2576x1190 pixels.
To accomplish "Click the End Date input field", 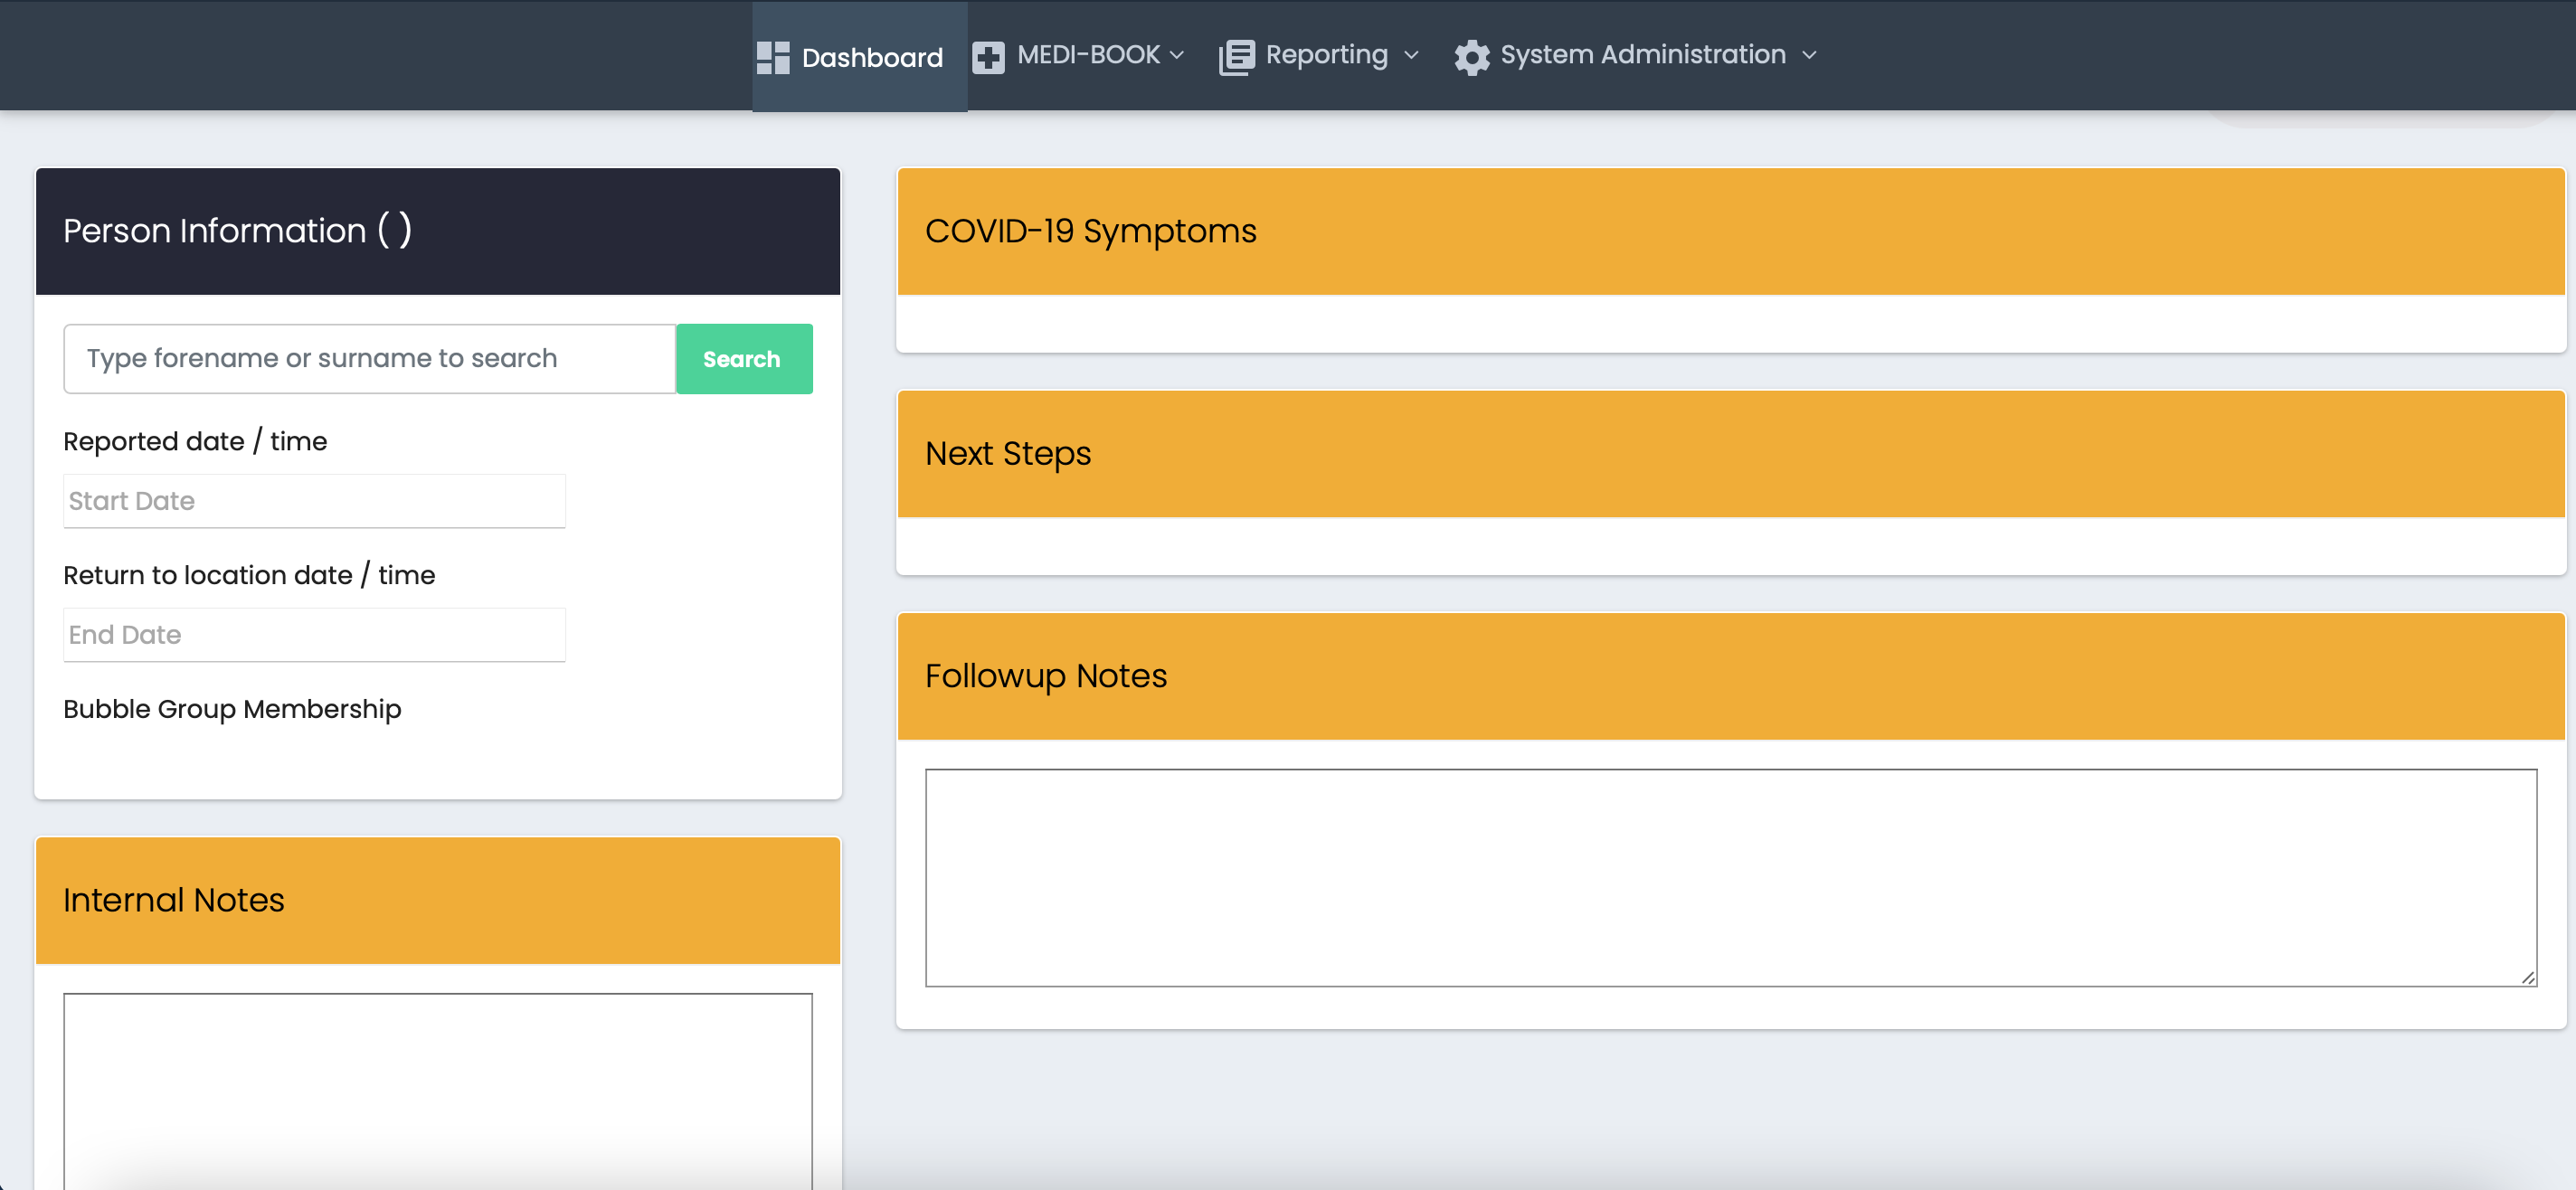I will coord(314,635).
